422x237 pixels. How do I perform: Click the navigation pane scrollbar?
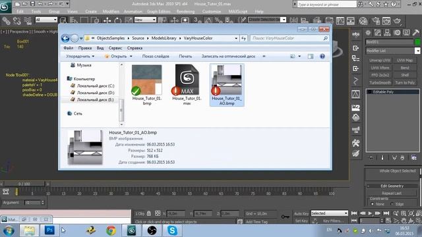(121, 110)
